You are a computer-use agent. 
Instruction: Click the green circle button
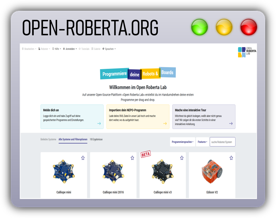(x=199, y=27)
